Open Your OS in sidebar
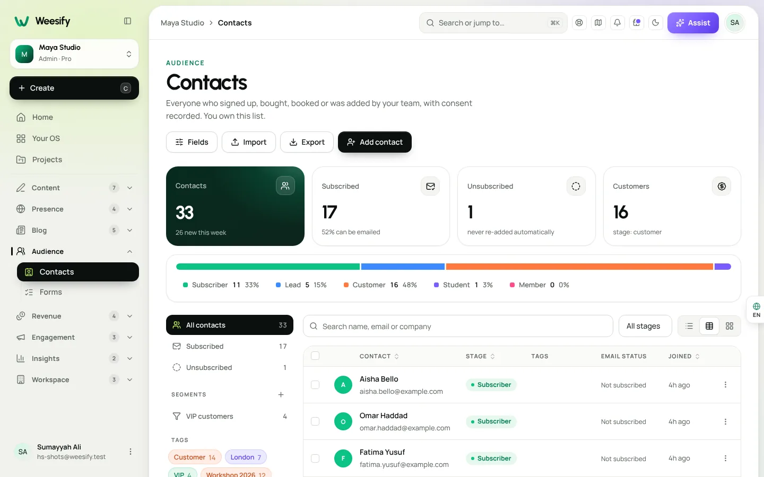Image resolution: width=764 pixels, height=477 pixels. point(74,138)
